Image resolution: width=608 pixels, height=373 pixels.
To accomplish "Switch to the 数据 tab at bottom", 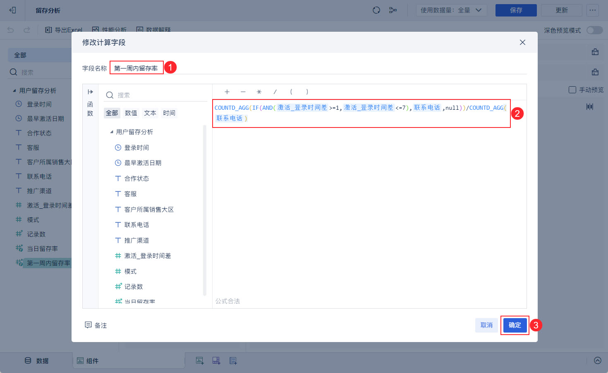I will (36, 361).
